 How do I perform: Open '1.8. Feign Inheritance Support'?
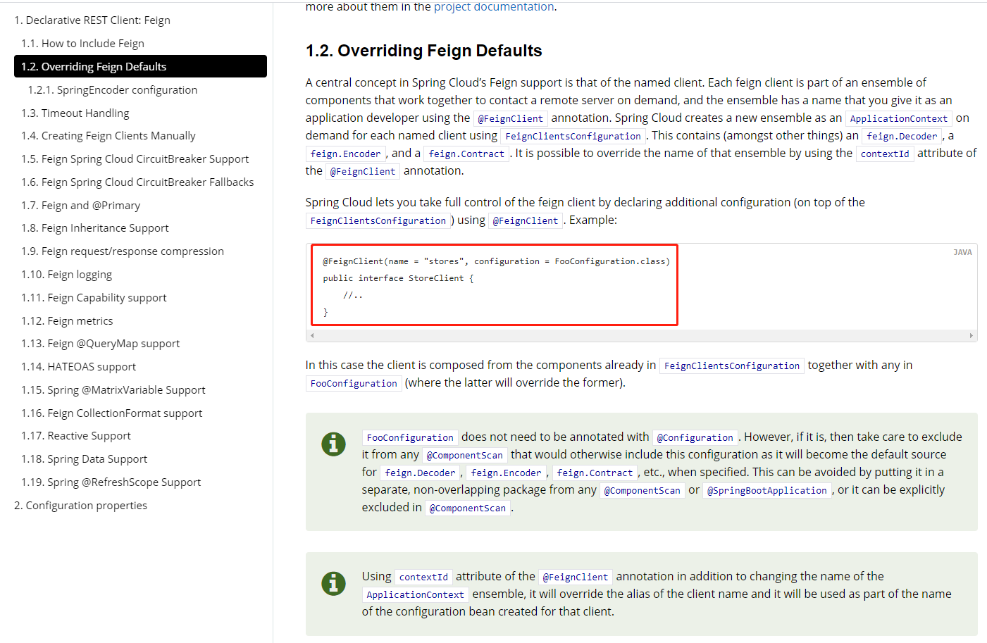coord(95,228)
